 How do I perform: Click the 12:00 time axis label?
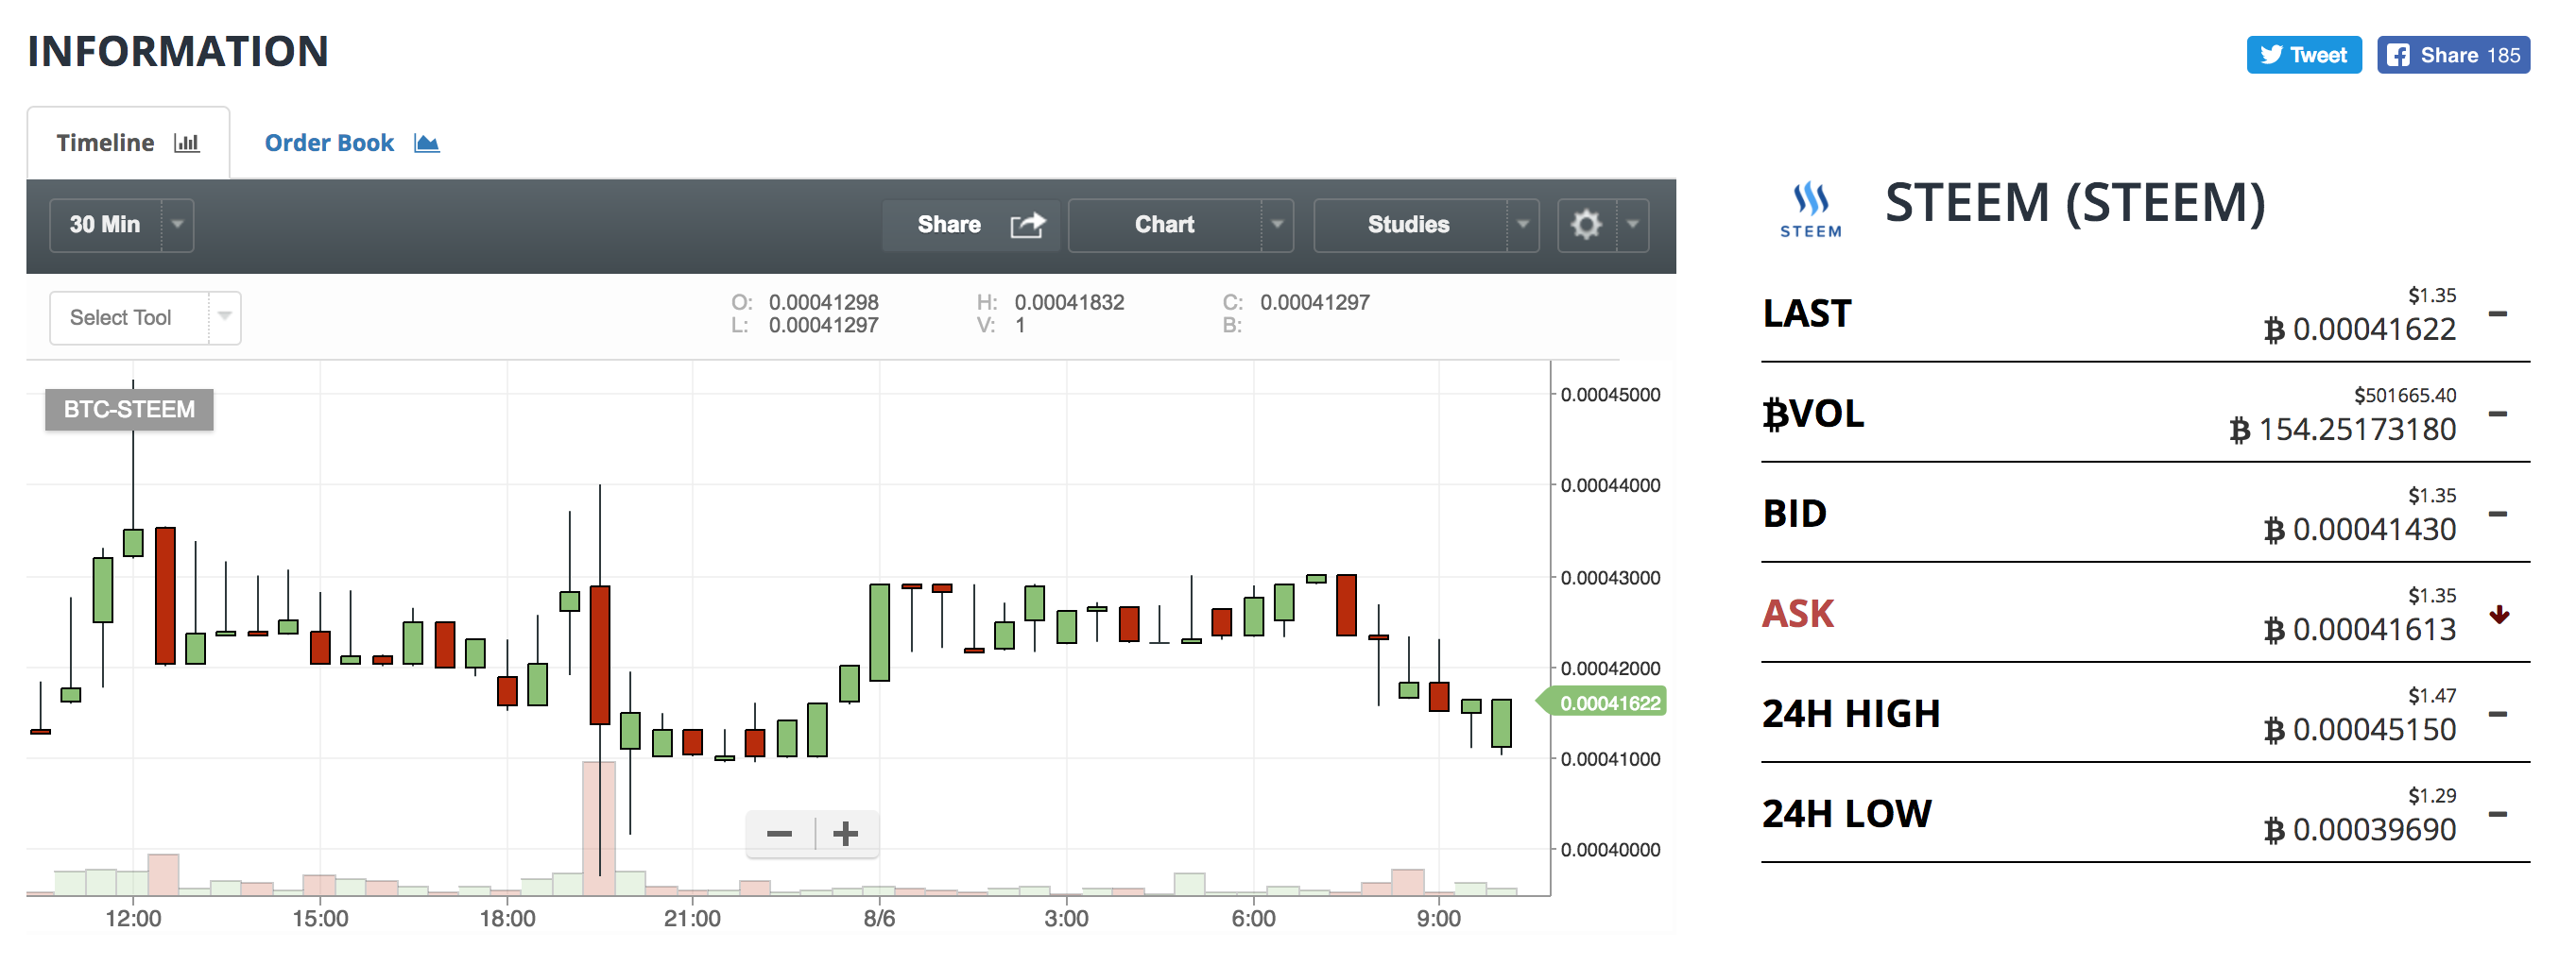133,918
